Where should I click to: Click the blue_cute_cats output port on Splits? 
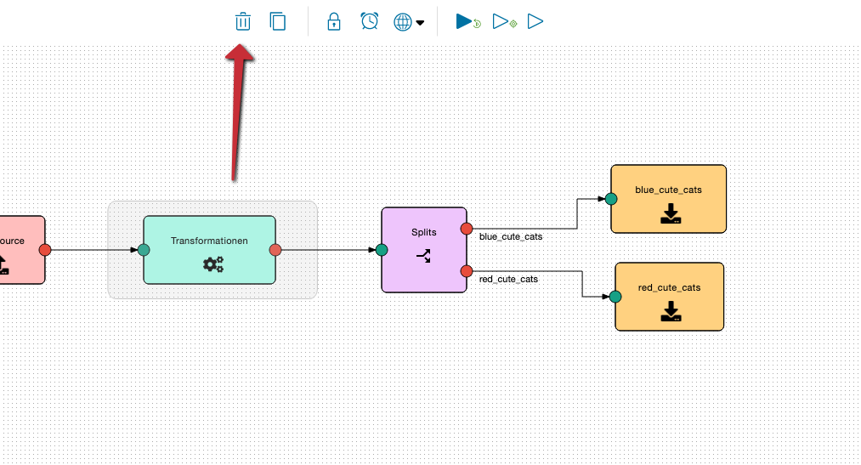(466, 229)
